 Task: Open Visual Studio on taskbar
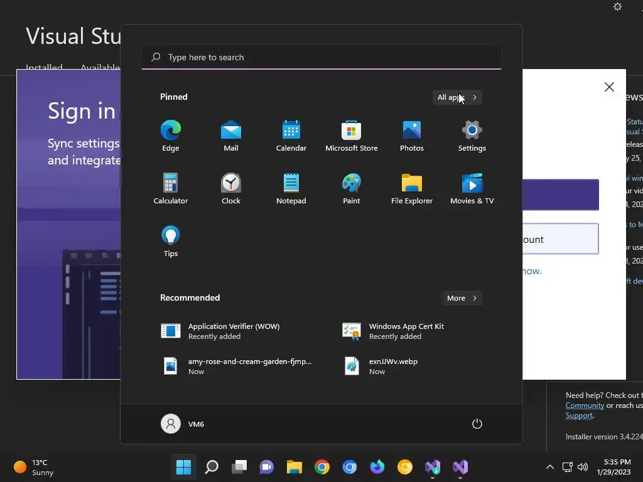(x=460, y=467)
